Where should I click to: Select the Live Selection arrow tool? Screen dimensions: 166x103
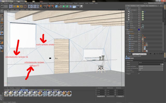point(11,6)
